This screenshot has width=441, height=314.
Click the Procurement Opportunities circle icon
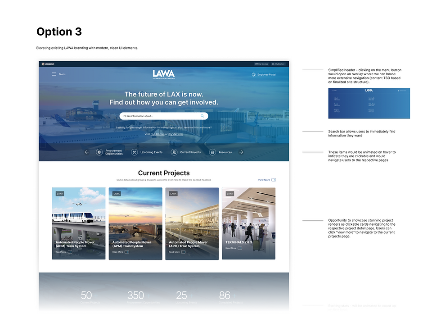99,152
